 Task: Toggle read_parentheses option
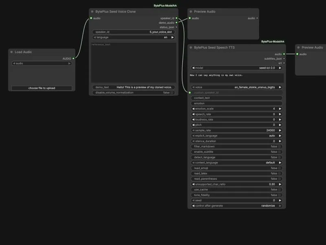click(237, 179)
